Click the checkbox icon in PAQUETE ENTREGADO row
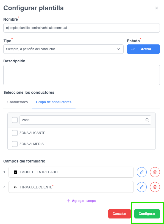 [15, 172]
